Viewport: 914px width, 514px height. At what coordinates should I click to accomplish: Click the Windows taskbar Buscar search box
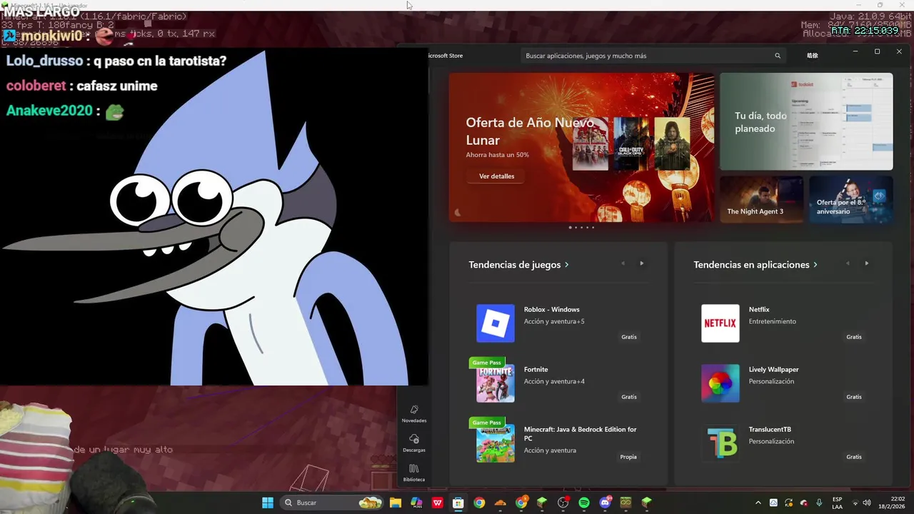click(x=331, y=503)
